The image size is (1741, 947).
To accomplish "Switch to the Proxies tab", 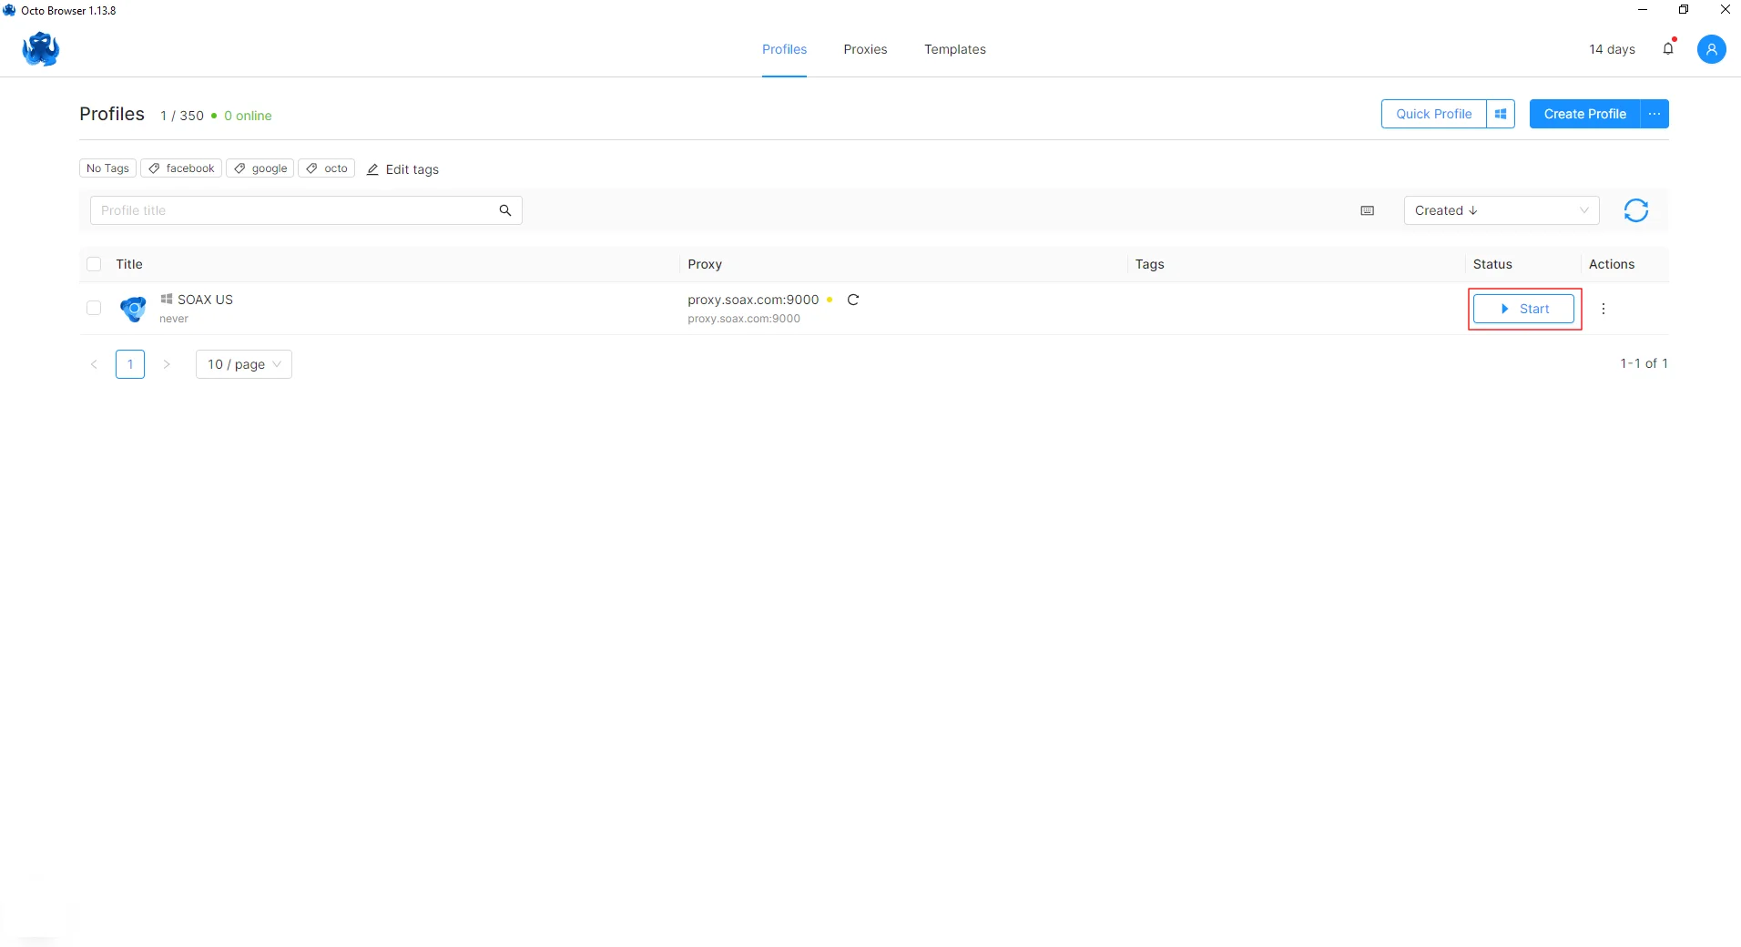I will pos(865,49).
